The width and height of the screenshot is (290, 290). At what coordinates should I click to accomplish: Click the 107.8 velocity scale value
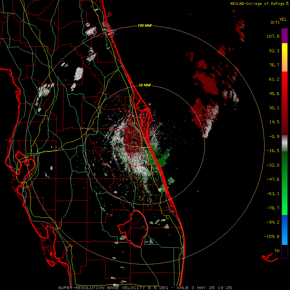273,36
